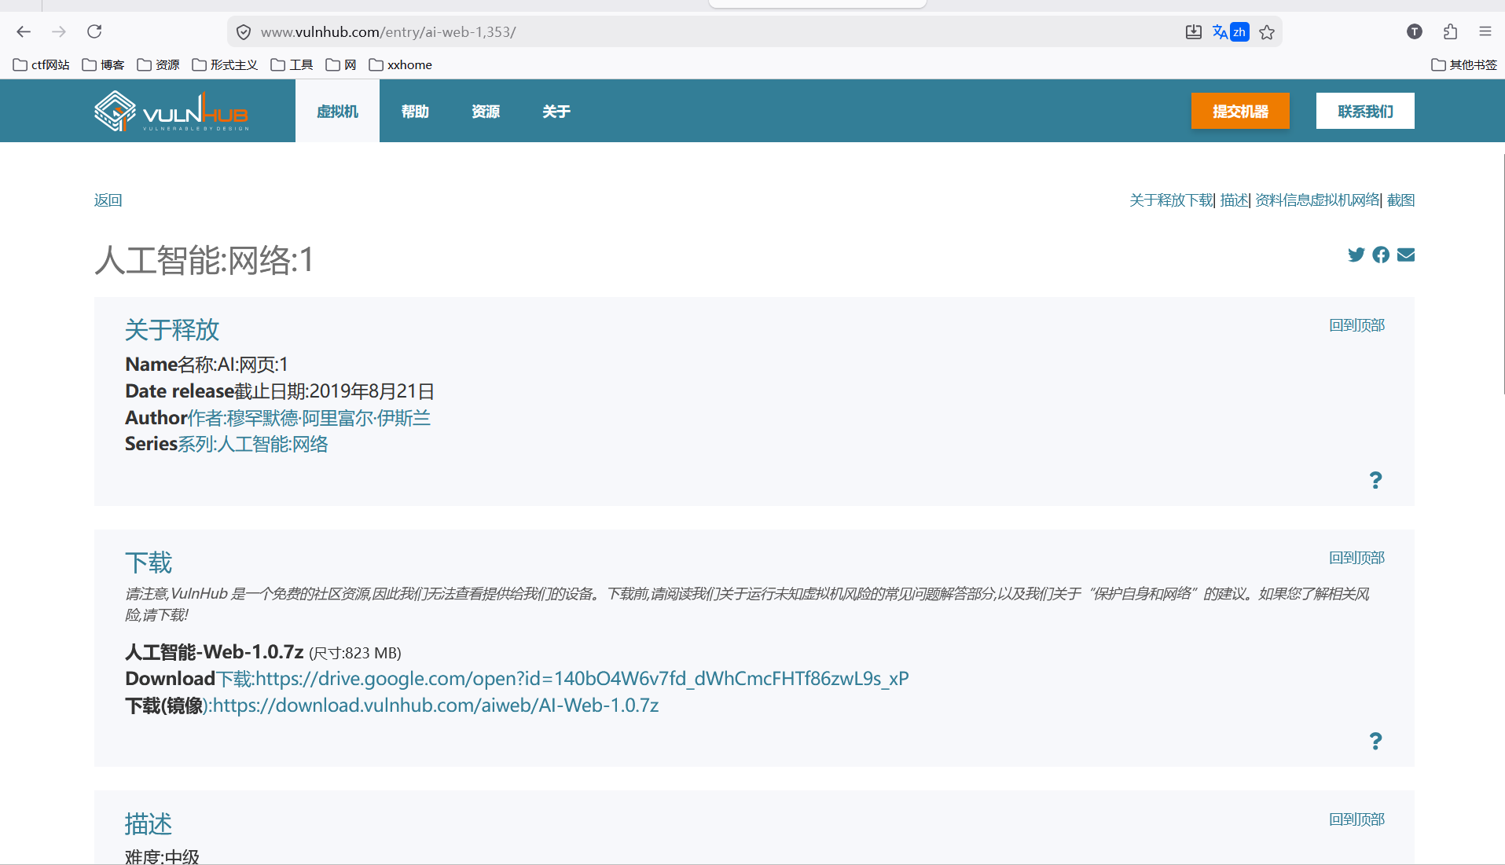Open the 帮助 nav menu
Viewport: 1505px width, 865px height.
tap(415, 111)
